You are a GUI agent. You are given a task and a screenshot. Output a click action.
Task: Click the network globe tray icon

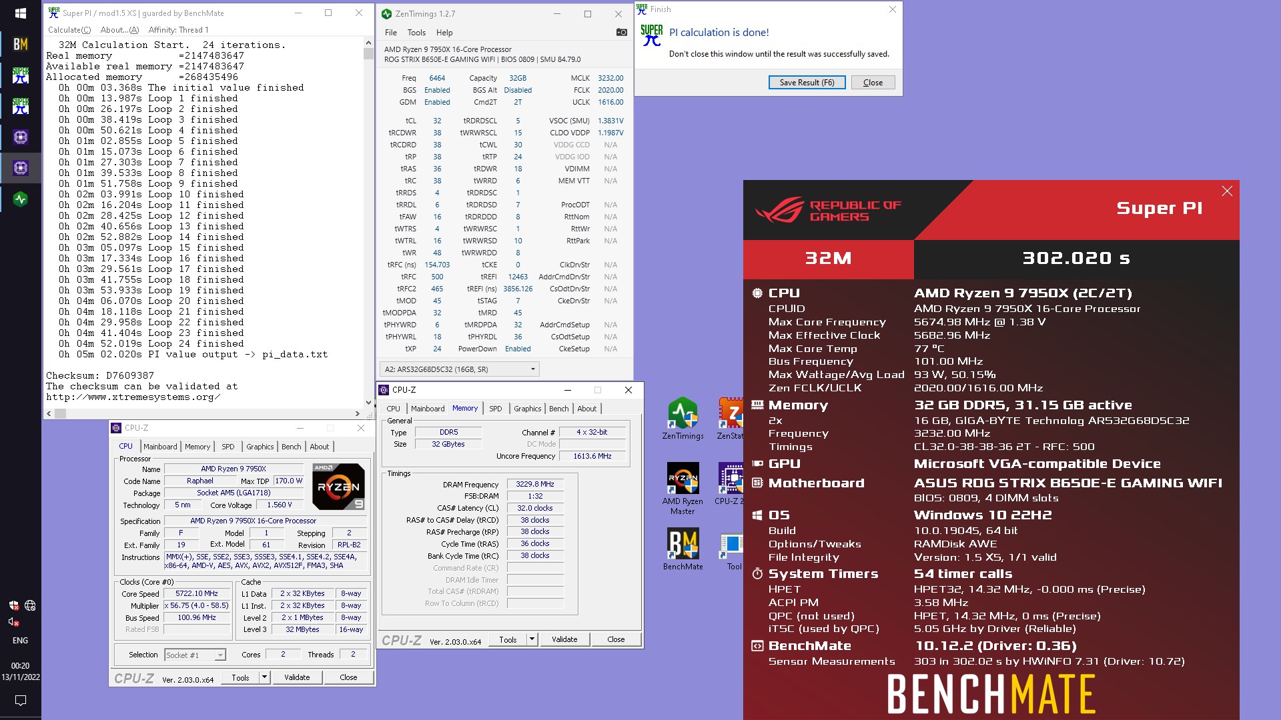point(30,605)
